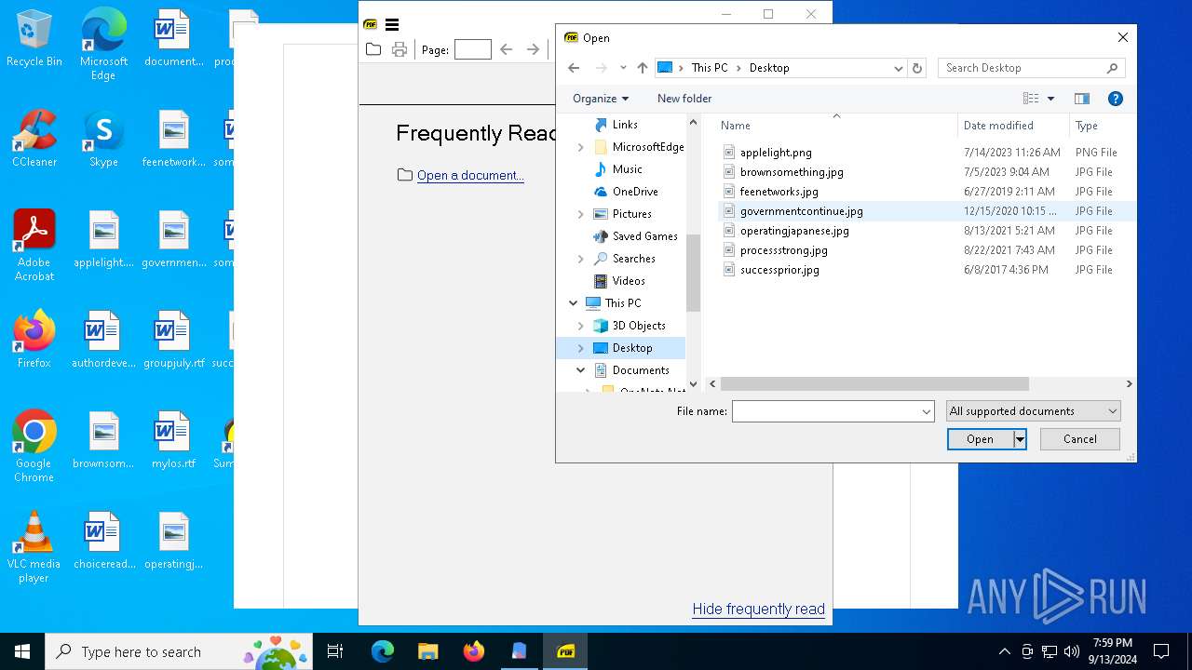Expand the address bar path dropdown
Image resolution: width=1192 pixels, height=670 pixels.
(x=899, y=68)
